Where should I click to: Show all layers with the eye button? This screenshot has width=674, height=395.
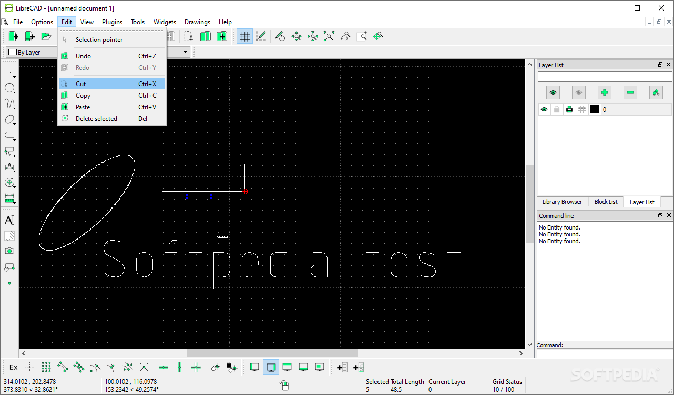[553, 92]
